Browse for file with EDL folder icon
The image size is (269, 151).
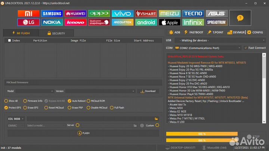pos(157,118)
